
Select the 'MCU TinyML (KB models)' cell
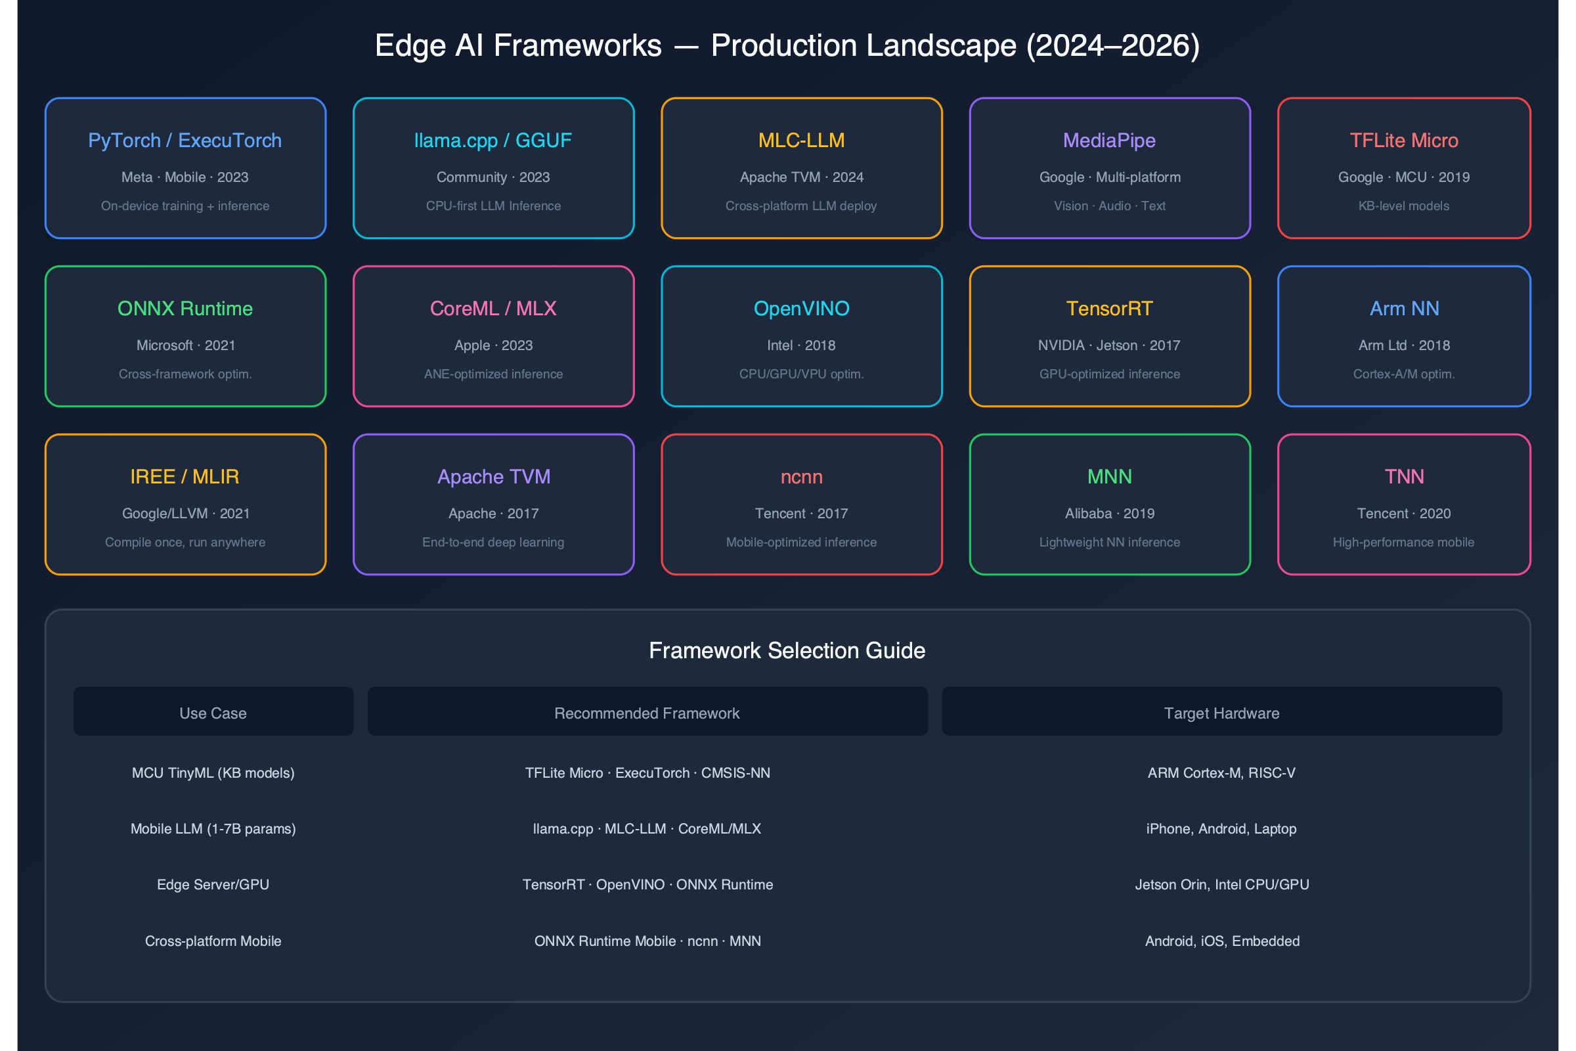pos(213,773)
